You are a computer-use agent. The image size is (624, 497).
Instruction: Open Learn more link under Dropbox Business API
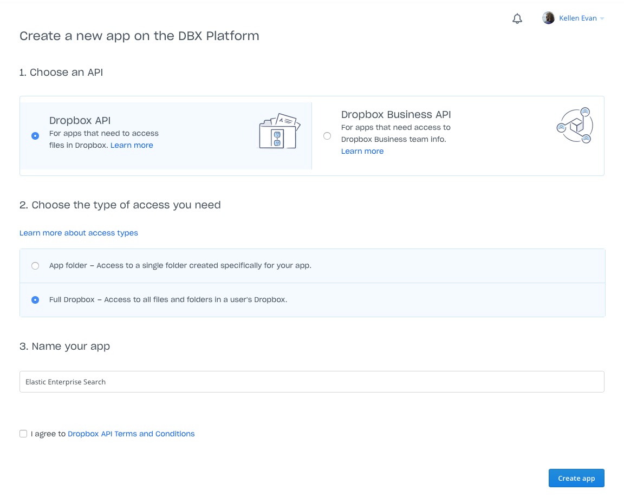tap(362, 151)
